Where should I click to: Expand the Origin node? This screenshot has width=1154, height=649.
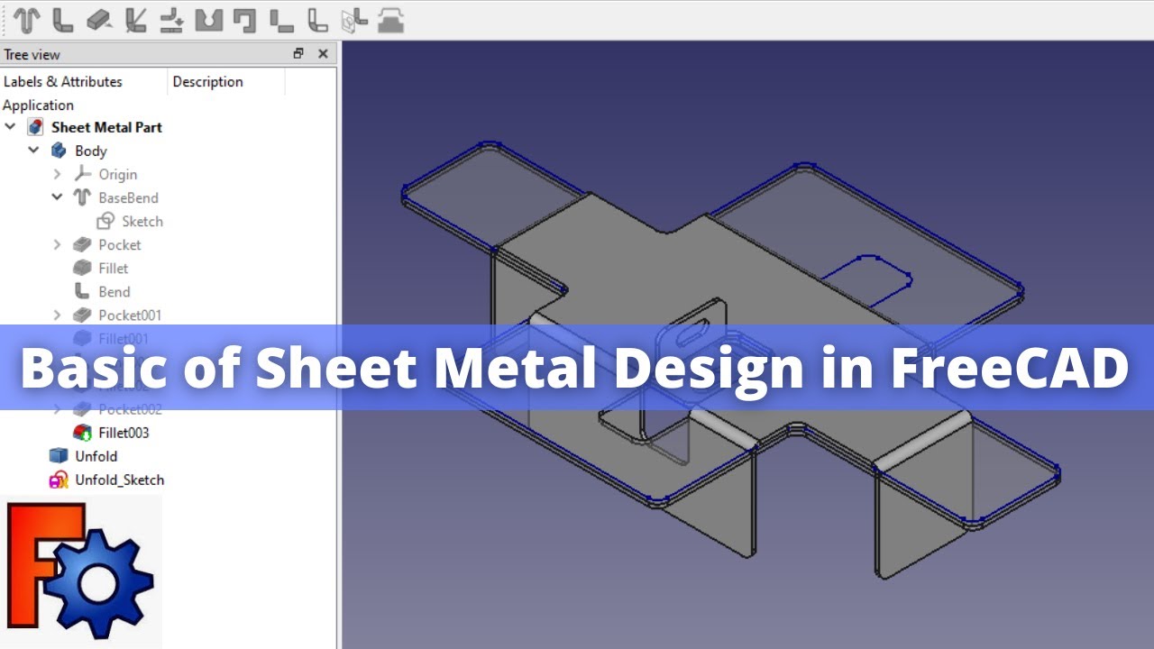tap(57, 174)
